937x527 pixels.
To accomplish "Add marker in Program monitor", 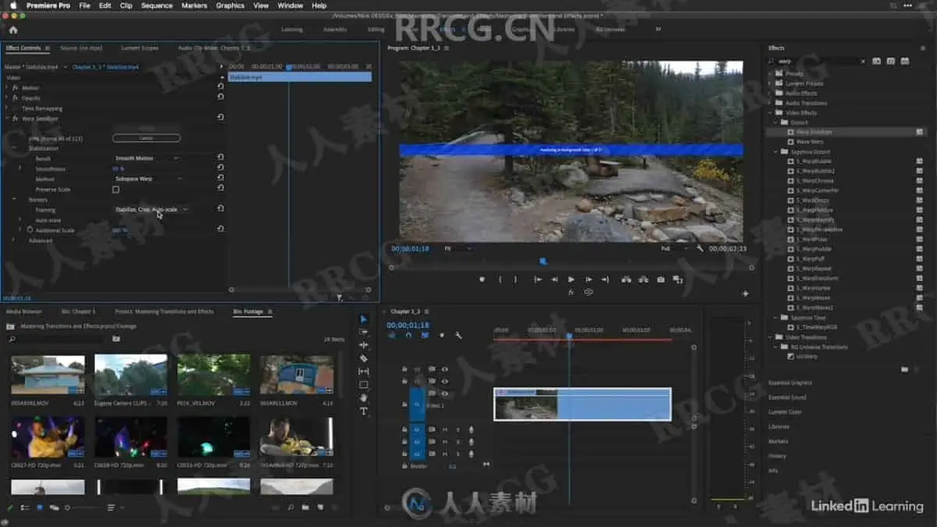I will coord(482,279).
